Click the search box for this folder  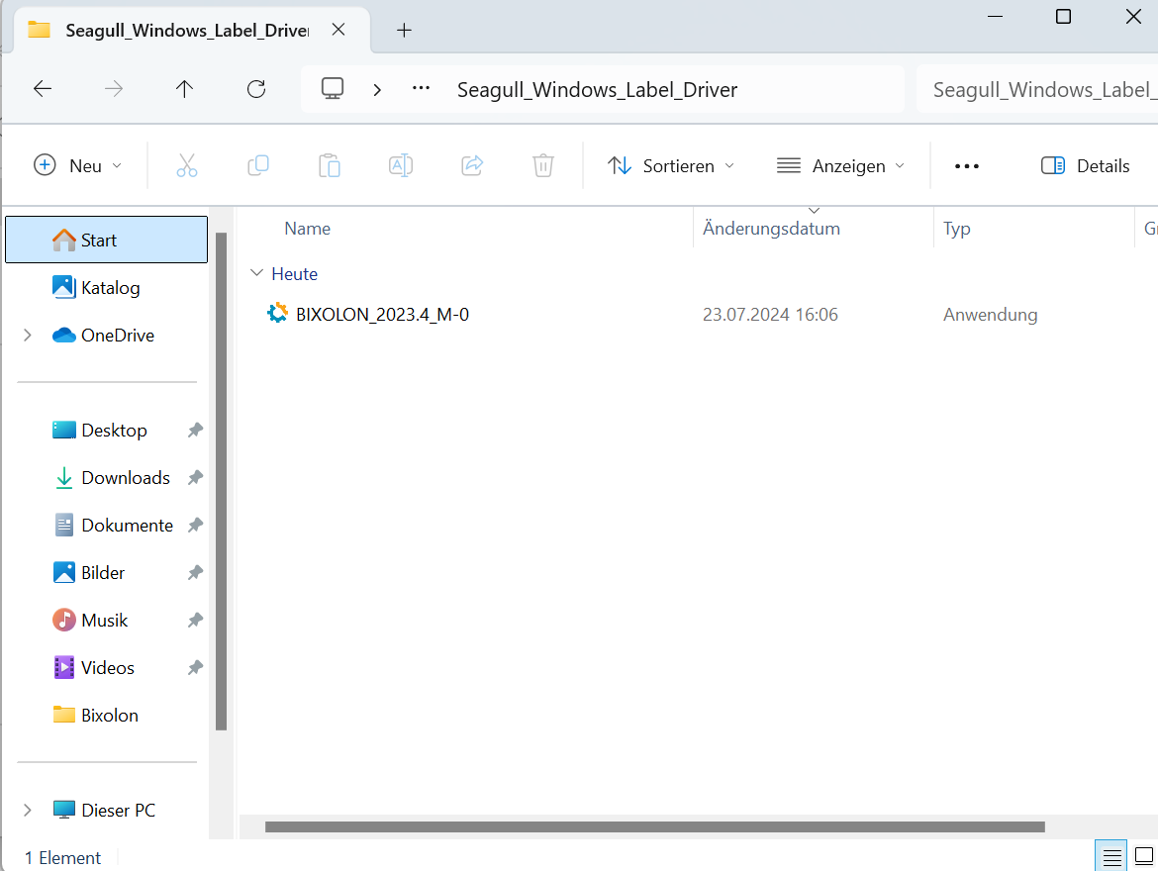pyautogui.click(x=1037, y=89)
